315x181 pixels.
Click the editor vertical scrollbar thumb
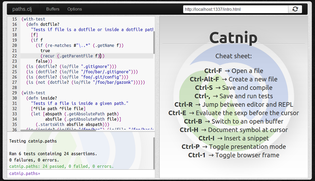[154, 43]
